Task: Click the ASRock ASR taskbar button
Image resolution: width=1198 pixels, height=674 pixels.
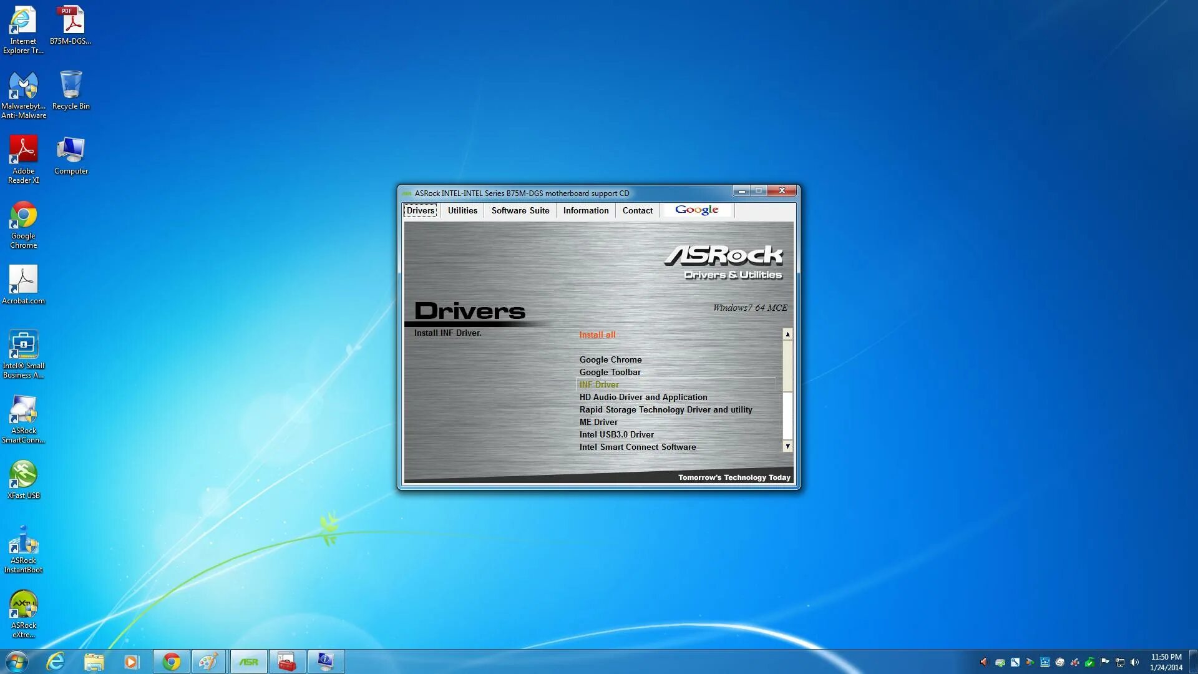Action: coord(248,662)
